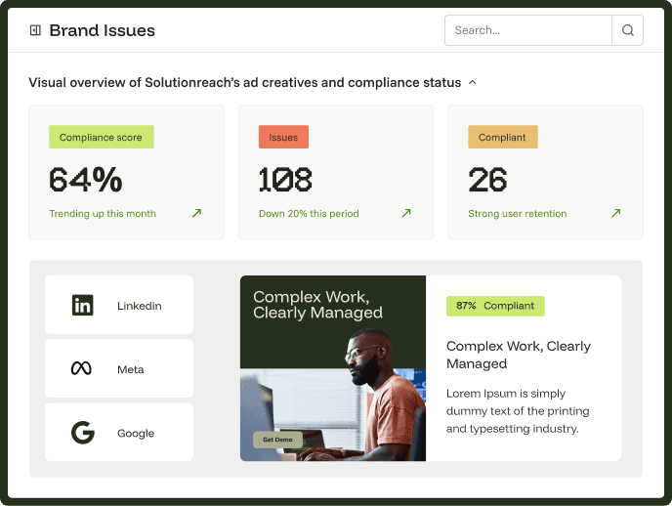Viewport: 672px width, 506px height.
Task: Focus the Search... input field
Action: 528,30
